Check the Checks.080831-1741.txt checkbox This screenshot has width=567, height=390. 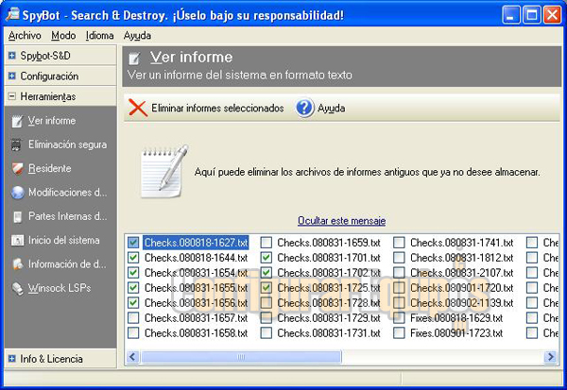click(x=399, y=243)
